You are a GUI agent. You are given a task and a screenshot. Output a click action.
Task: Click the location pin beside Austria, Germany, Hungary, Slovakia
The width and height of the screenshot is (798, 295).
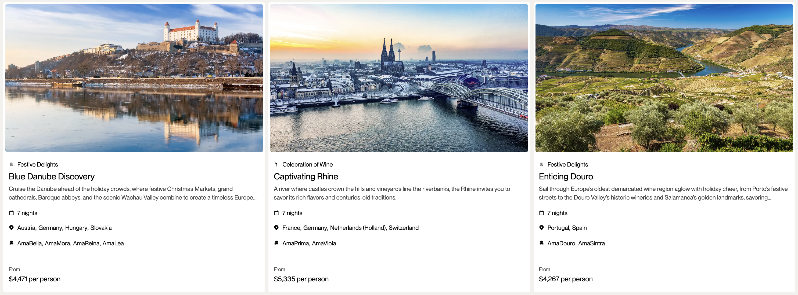[12, 228]
